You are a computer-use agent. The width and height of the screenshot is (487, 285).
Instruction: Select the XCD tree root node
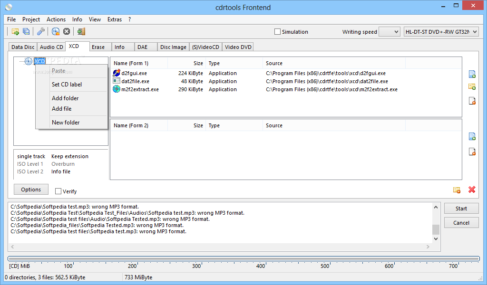(x=40, y=61)
